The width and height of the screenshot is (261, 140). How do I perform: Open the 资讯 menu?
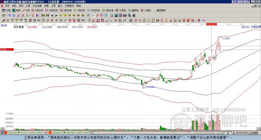coord(21,6)
